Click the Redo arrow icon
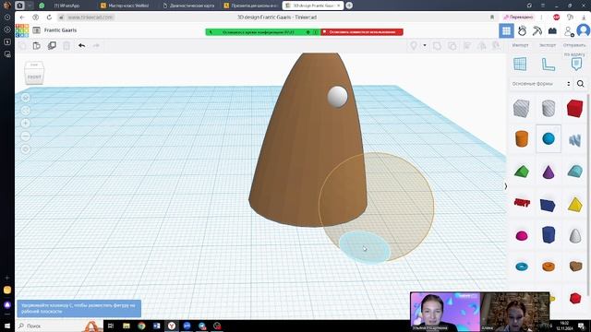591x332 pixels. [96, 45]
